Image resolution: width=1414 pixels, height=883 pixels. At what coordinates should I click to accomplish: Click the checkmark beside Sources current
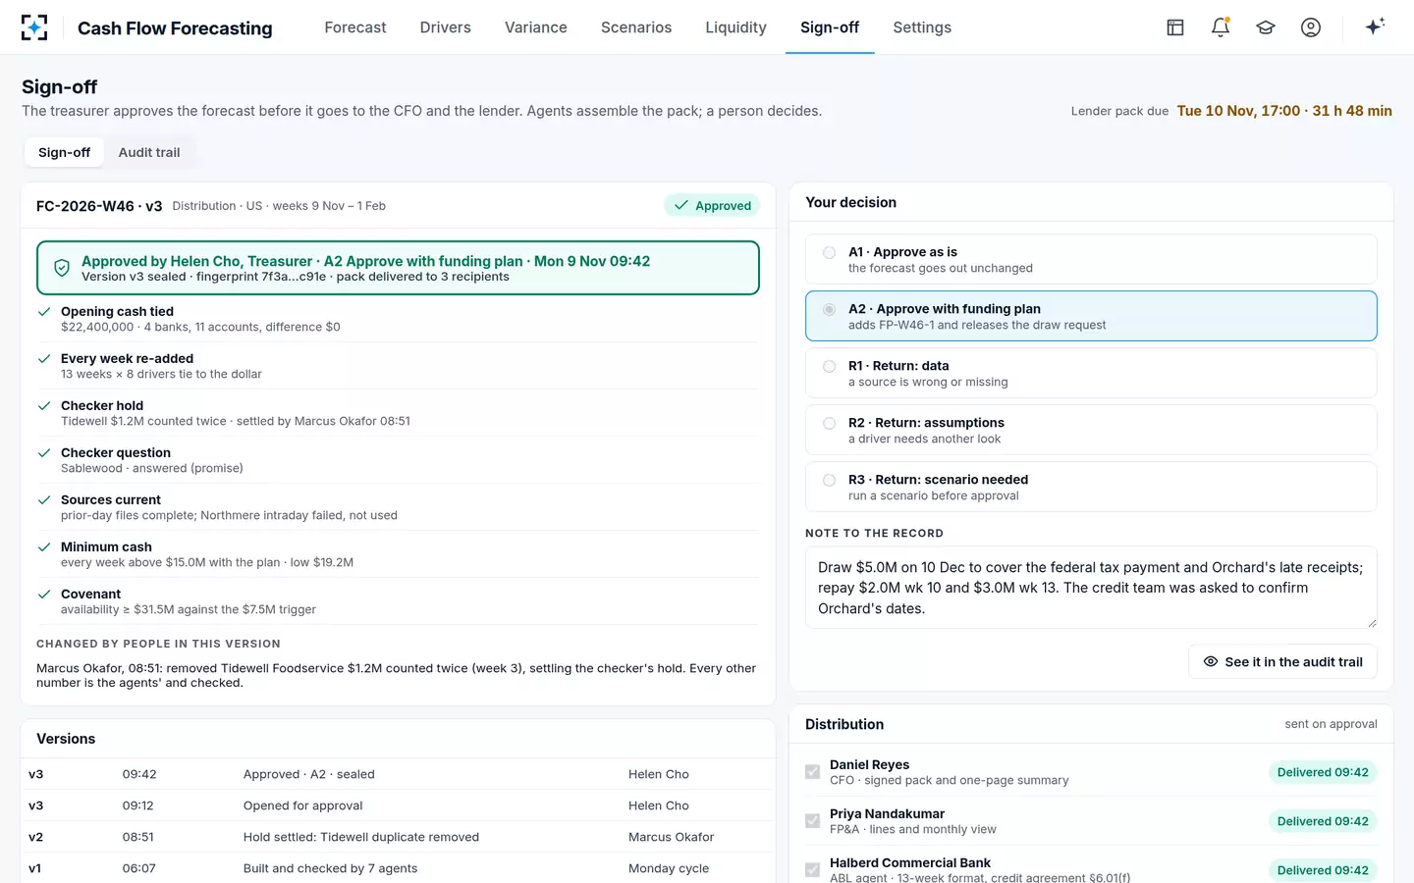pos(44,499)
